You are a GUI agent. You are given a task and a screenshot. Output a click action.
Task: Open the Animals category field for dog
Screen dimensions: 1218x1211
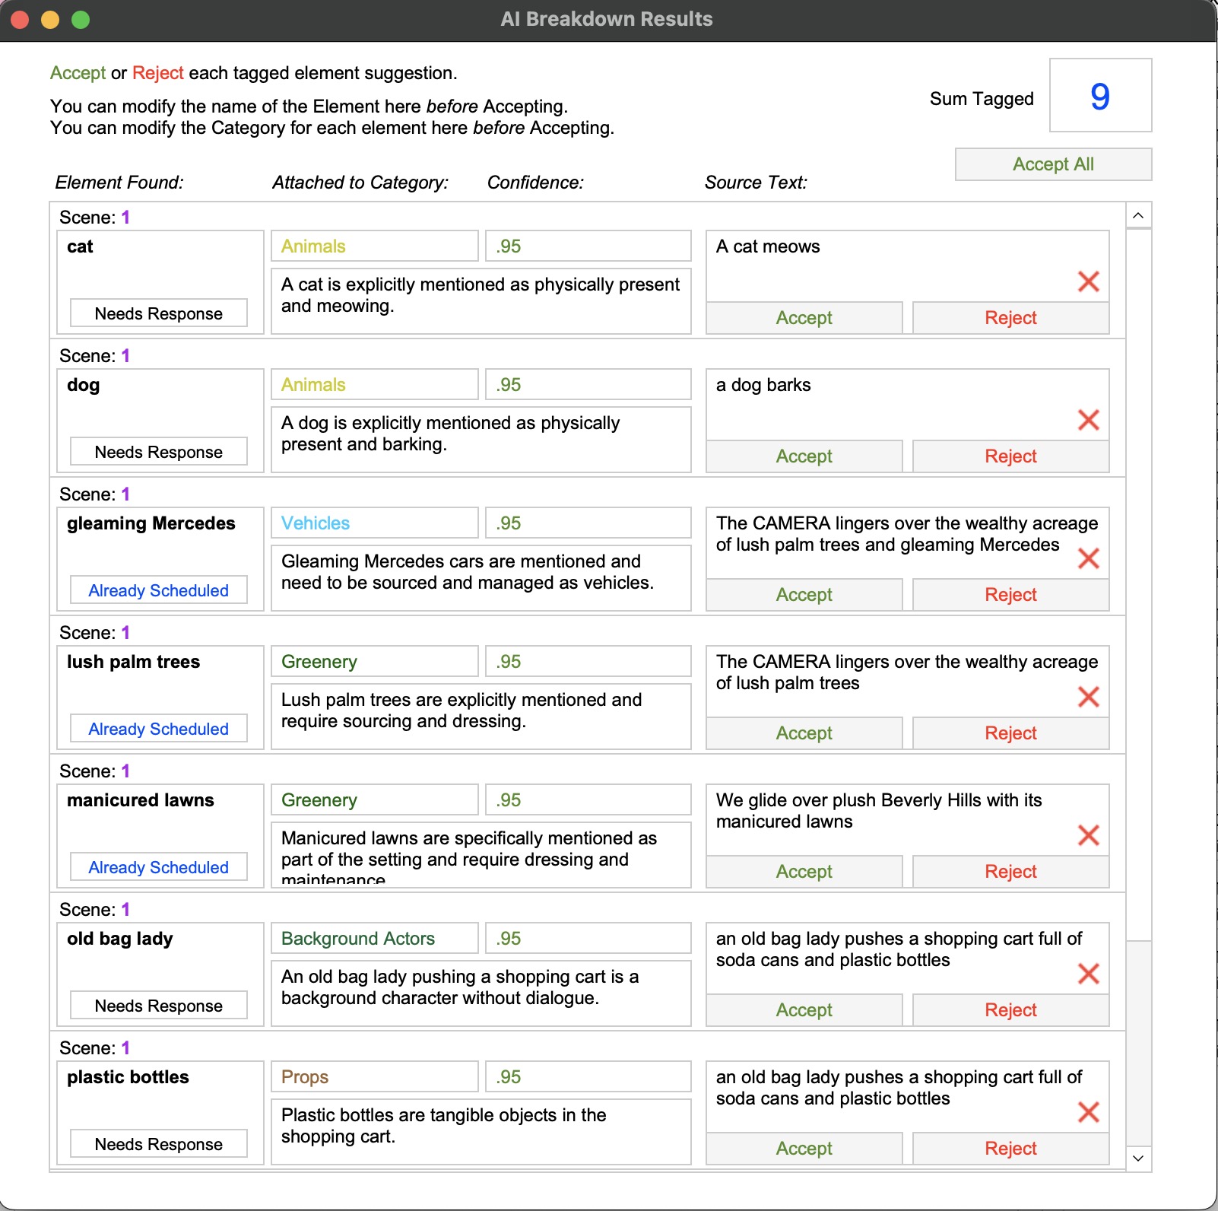(375, 385)
